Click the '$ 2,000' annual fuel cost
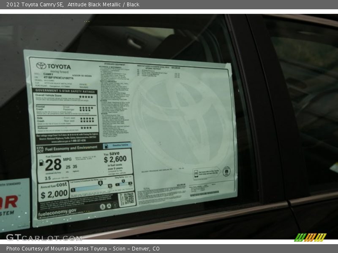This screenshot has height=253, width=338. point(54,194)
